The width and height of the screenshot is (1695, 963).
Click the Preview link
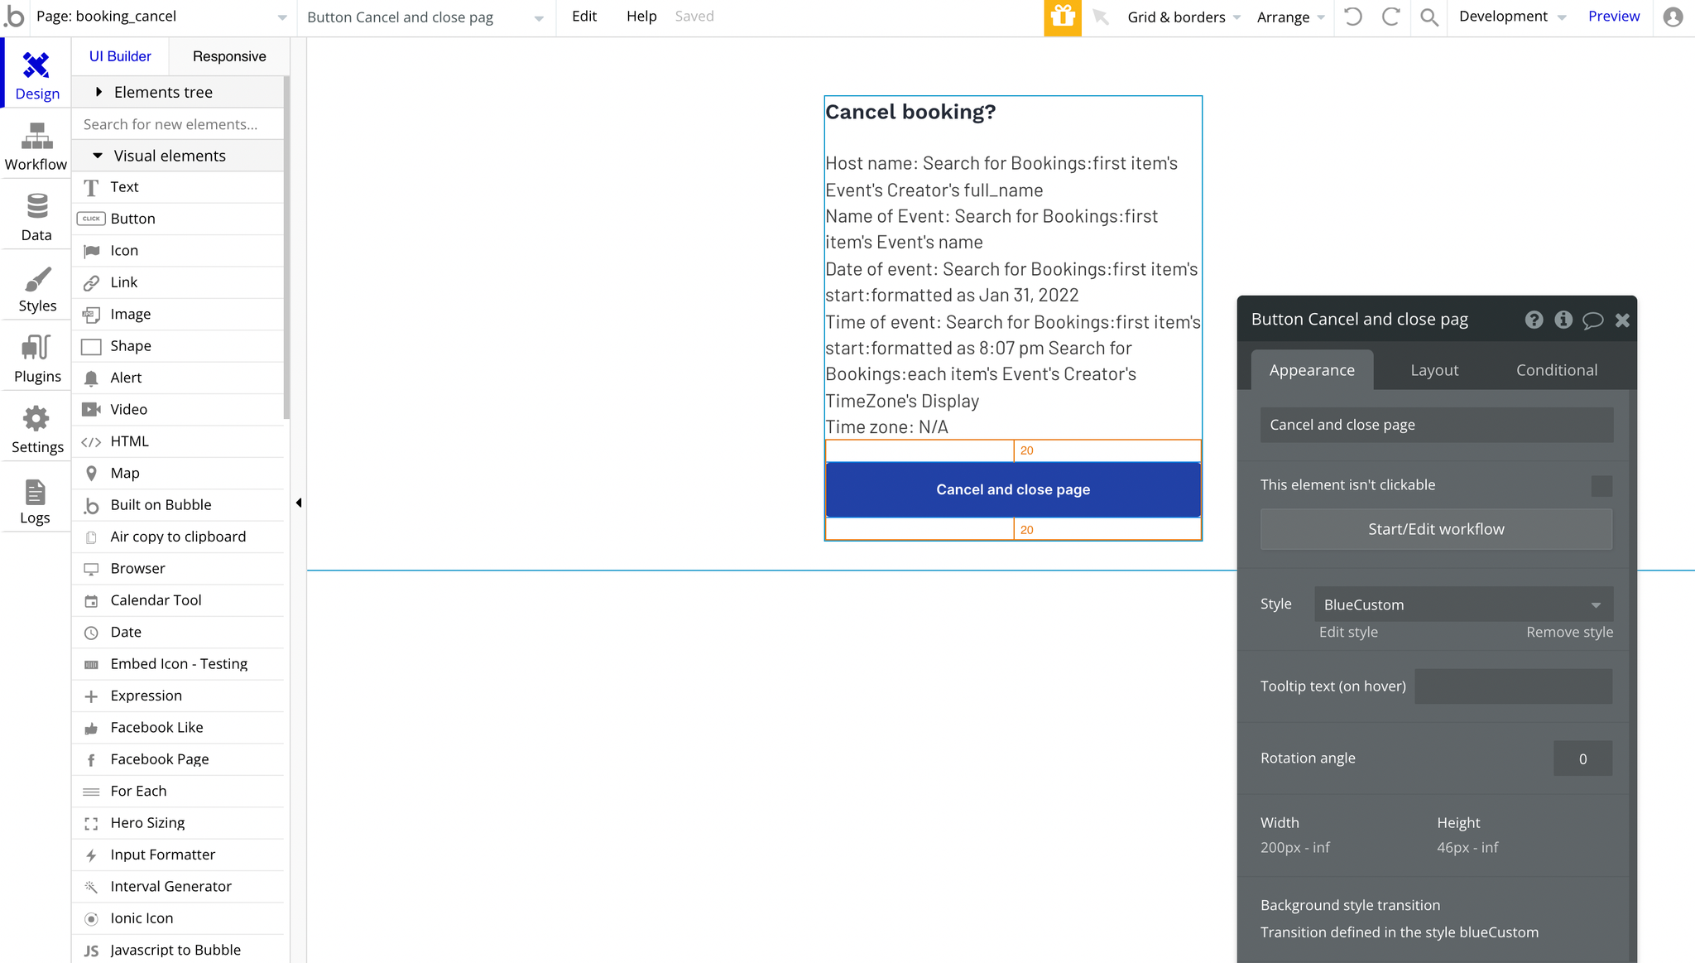coord(1613,17)
